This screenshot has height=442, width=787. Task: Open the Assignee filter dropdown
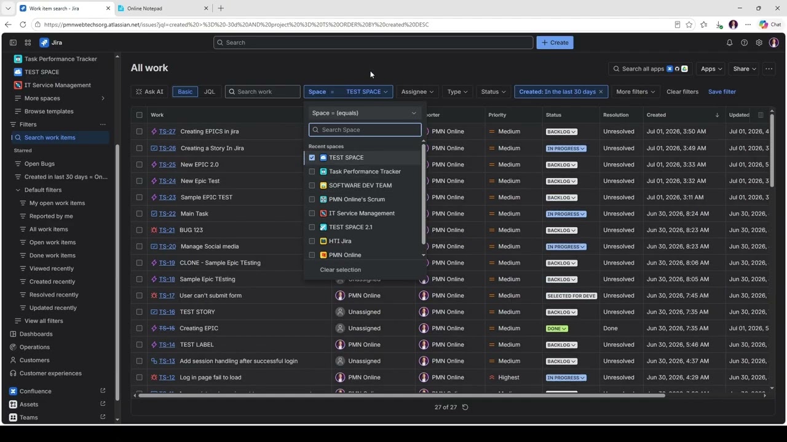click(x=417, y=91)
